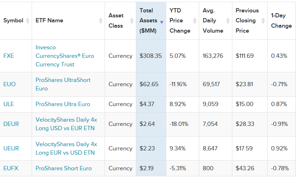Viewport: 296px width, 177px height.
Task: Select the 0.43% one-day change
Action: 279,56
